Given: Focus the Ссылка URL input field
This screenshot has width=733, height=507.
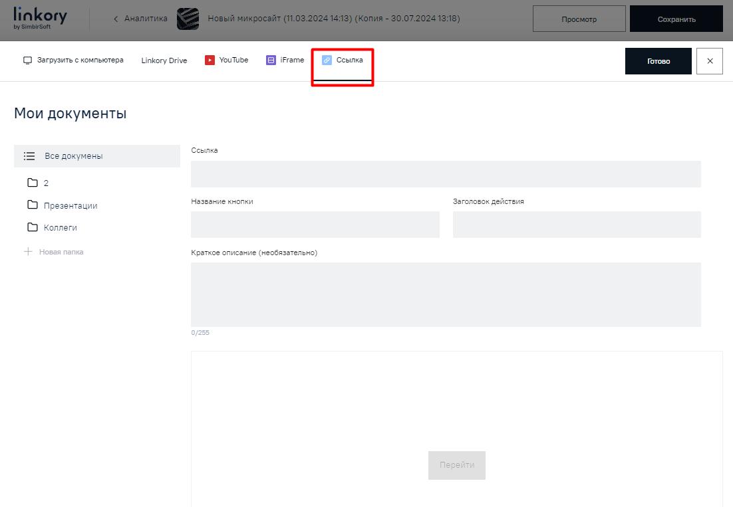Looking at the screenshot, I should 446,174.
